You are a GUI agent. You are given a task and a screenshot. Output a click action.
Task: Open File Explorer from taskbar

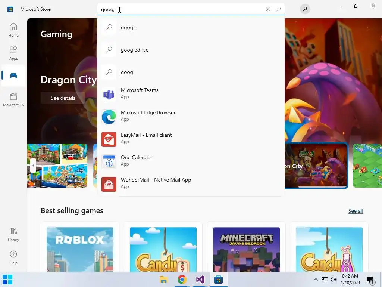(x=163, y=280)
